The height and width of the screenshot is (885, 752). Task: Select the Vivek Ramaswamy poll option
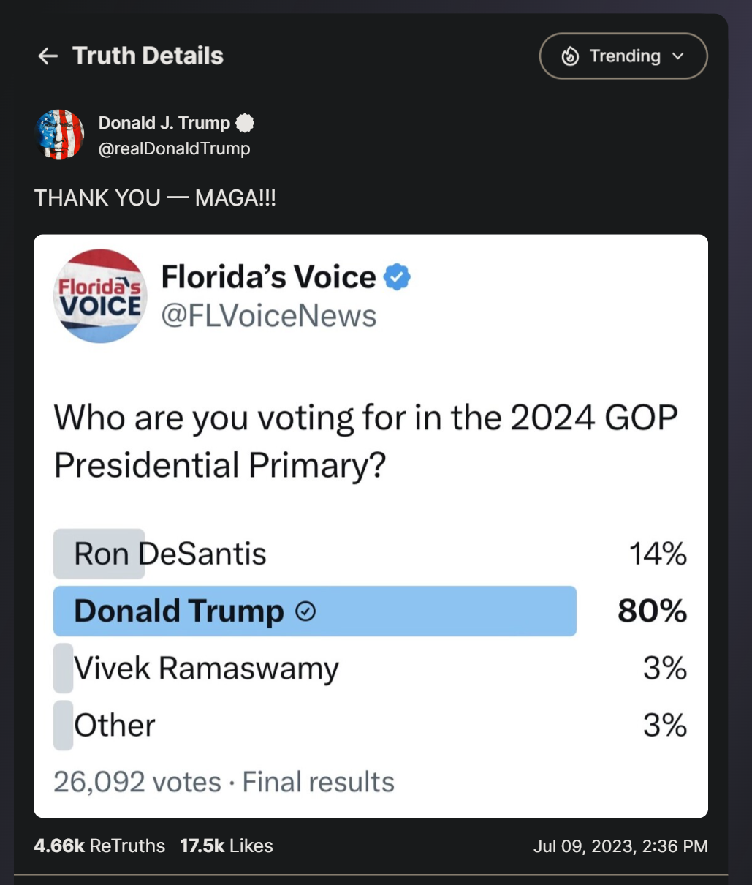(370, 668)
